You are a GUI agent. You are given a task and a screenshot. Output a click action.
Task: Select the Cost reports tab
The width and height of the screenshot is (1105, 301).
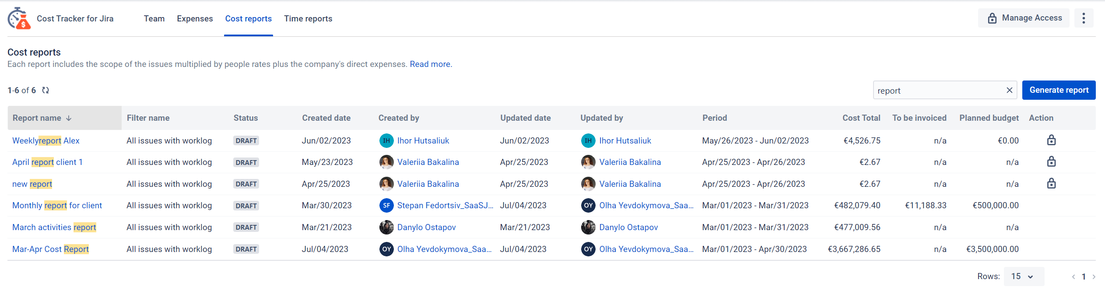[x=249, y=18]
